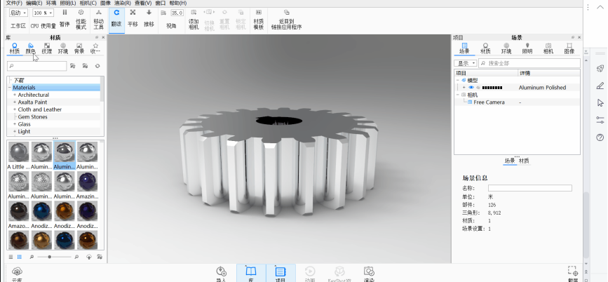This screenshot has width=608, height=282.
Task: Close the 材质 library panel
Action: coord(103,38)
